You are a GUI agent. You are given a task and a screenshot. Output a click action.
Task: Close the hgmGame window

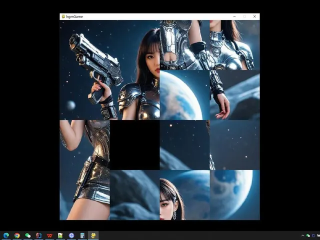click(254, 16)
